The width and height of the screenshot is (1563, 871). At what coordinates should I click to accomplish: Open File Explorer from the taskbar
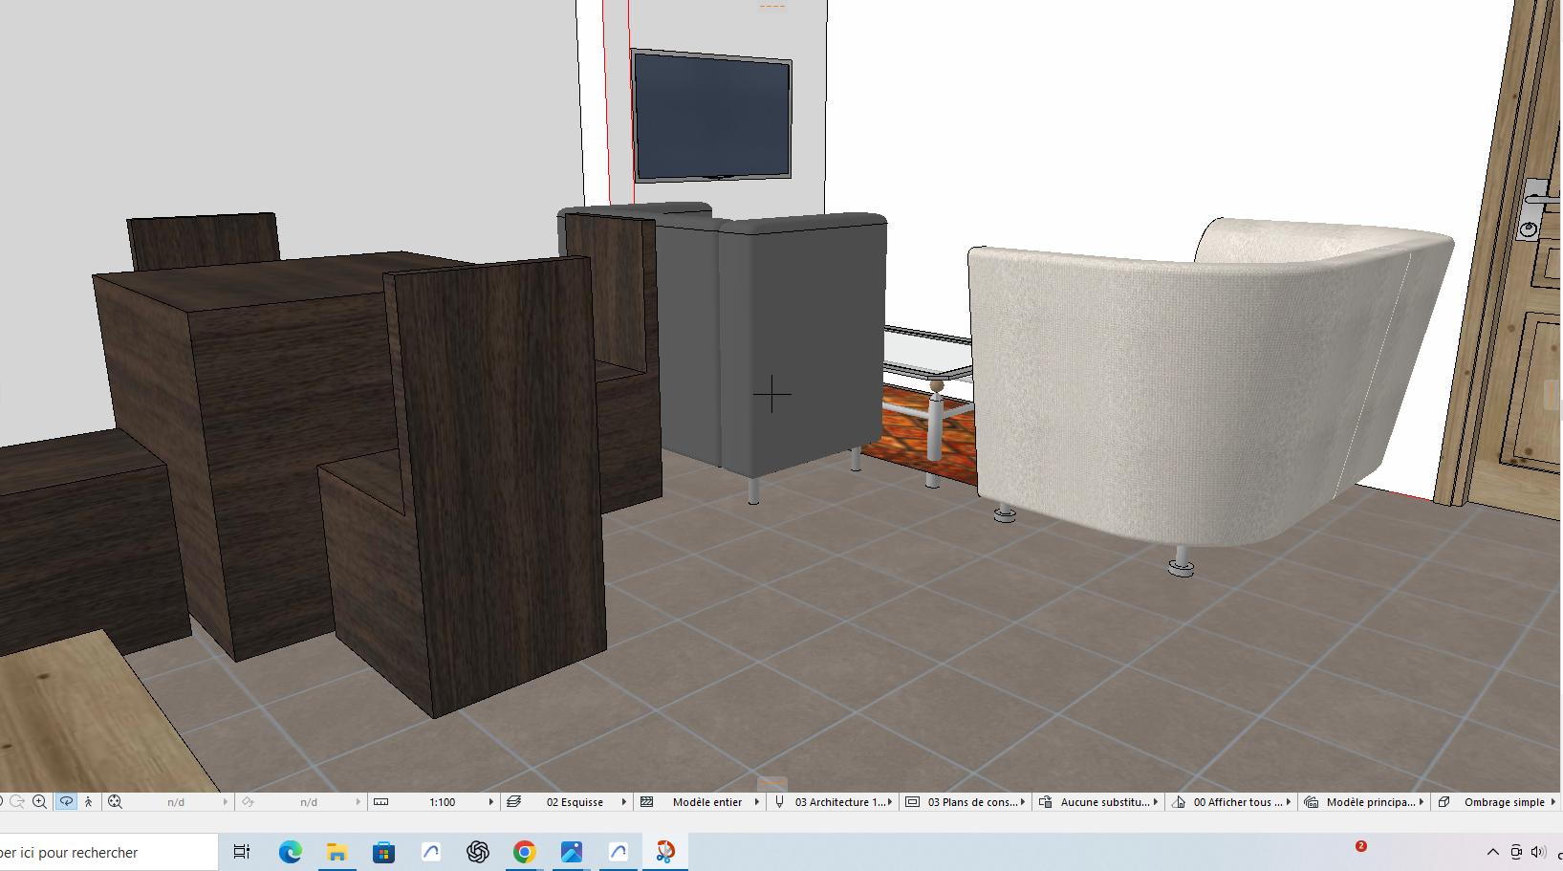click(336, 852)
